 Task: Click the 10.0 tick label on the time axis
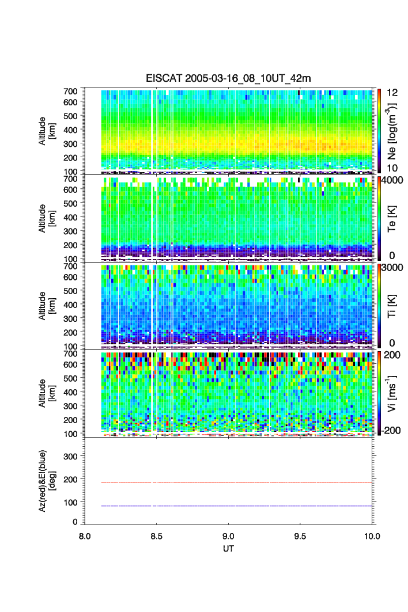coord(372,535)
